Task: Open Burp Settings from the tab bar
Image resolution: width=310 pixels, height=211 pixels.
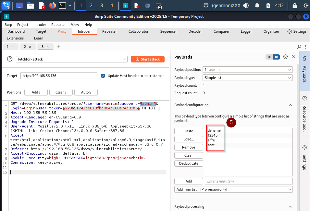Action: (x=297, y=31)
